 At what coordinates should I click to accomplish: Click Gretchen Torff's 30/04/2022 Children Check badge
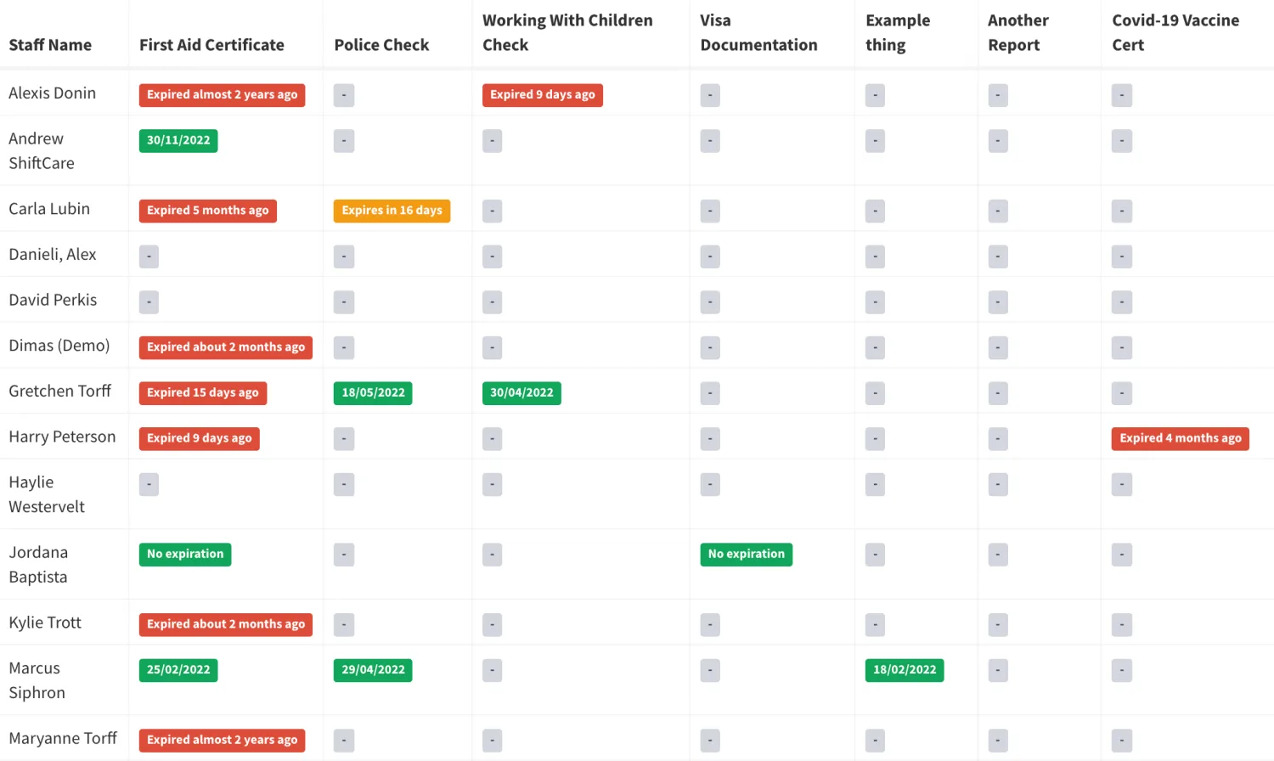click(521, 393)
